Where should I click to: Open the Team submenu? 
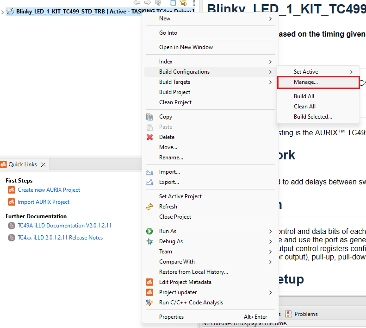point(210,252)
